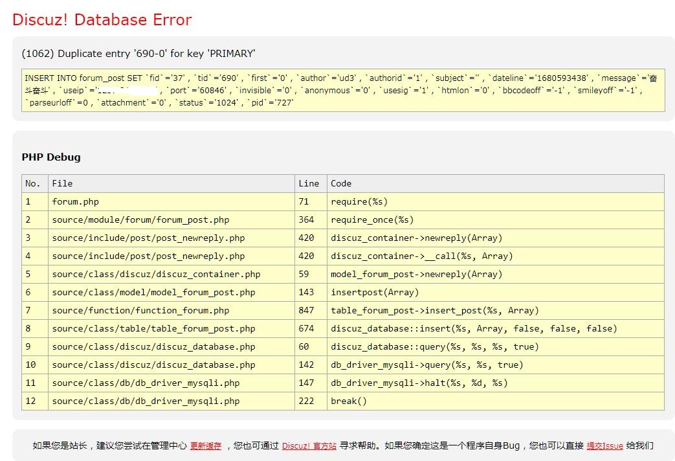Select line number 143 cell
675x461 pixels.
(x=311, y=292)
